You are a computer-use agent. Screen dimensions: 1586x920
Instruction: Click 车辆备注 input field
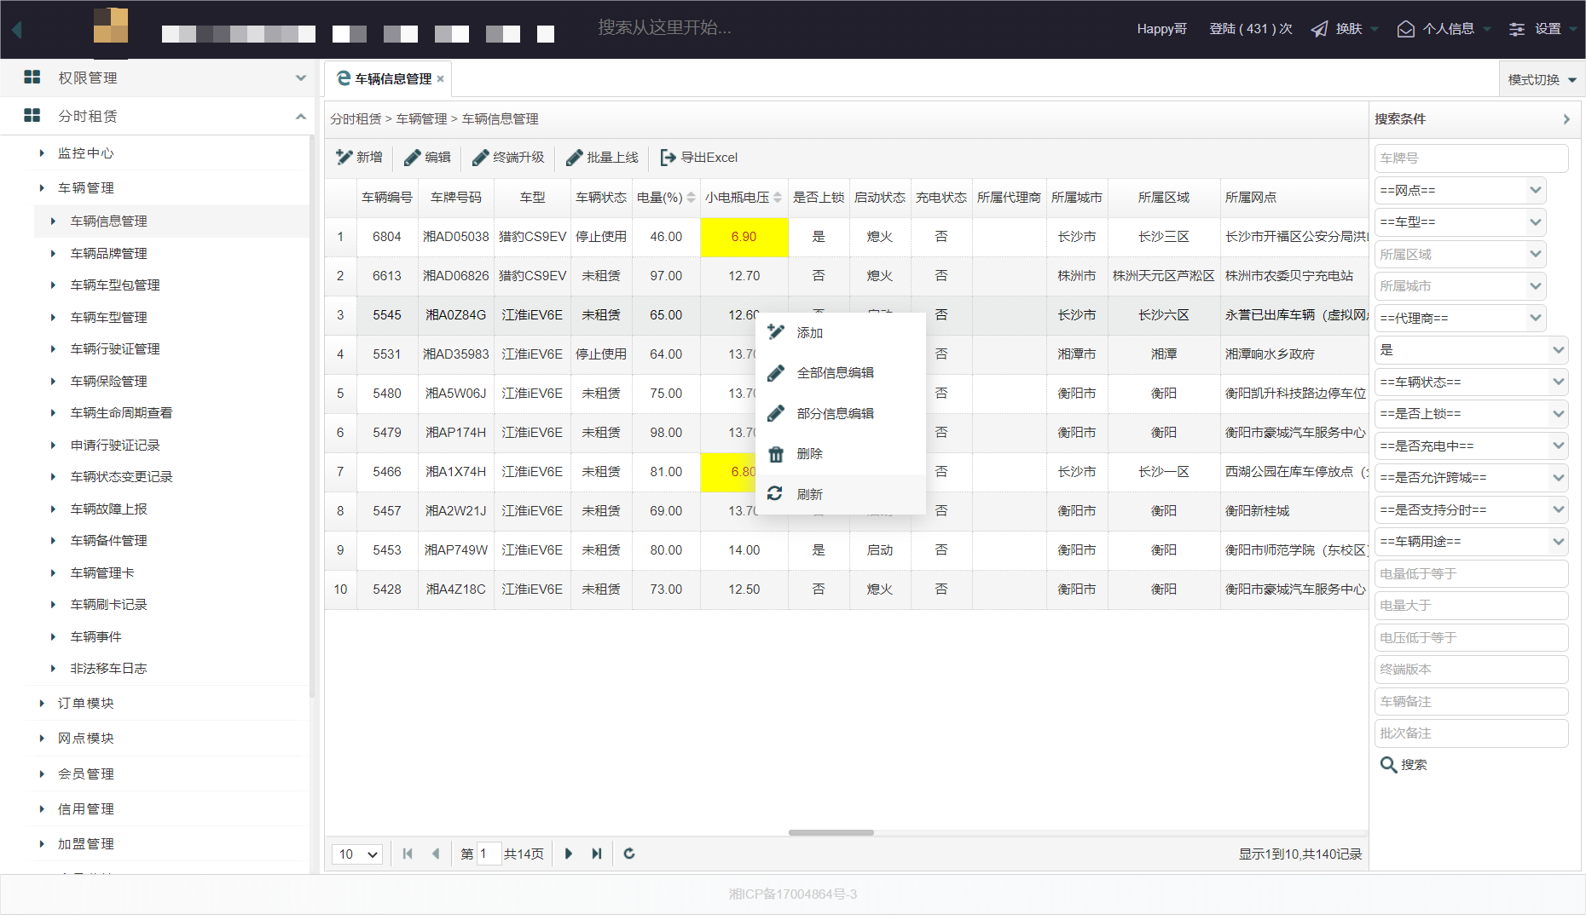tap(1472, 702)
